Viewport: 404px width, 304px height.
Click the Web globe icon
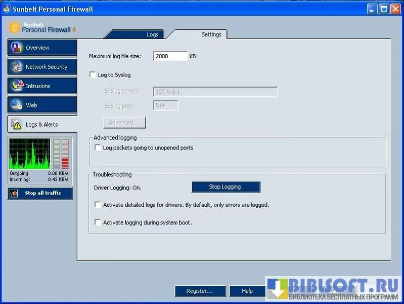tap(17, 105)
